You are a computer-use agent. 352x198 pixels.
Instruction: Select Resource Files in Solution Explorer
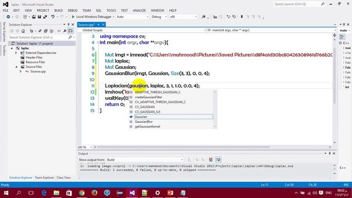pyautogui.click(x=35, y=62)
